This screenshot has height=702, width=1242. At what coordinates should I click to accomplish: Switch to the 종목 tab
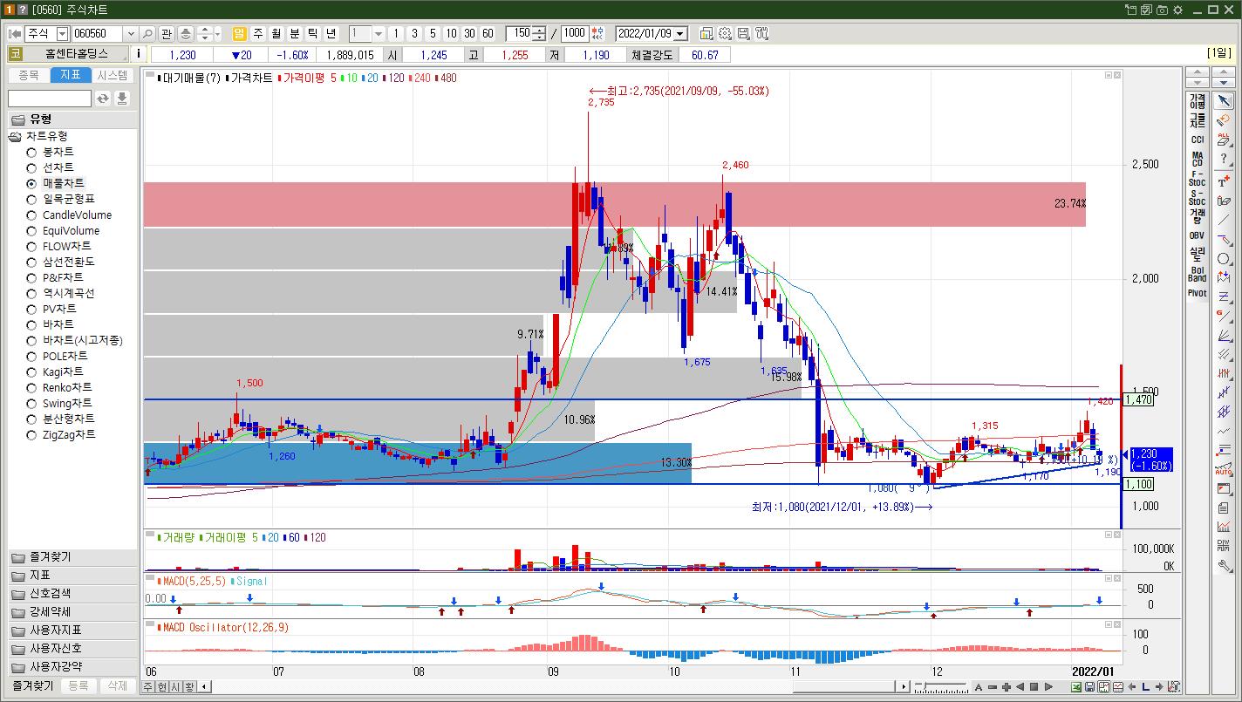[29, 75]
